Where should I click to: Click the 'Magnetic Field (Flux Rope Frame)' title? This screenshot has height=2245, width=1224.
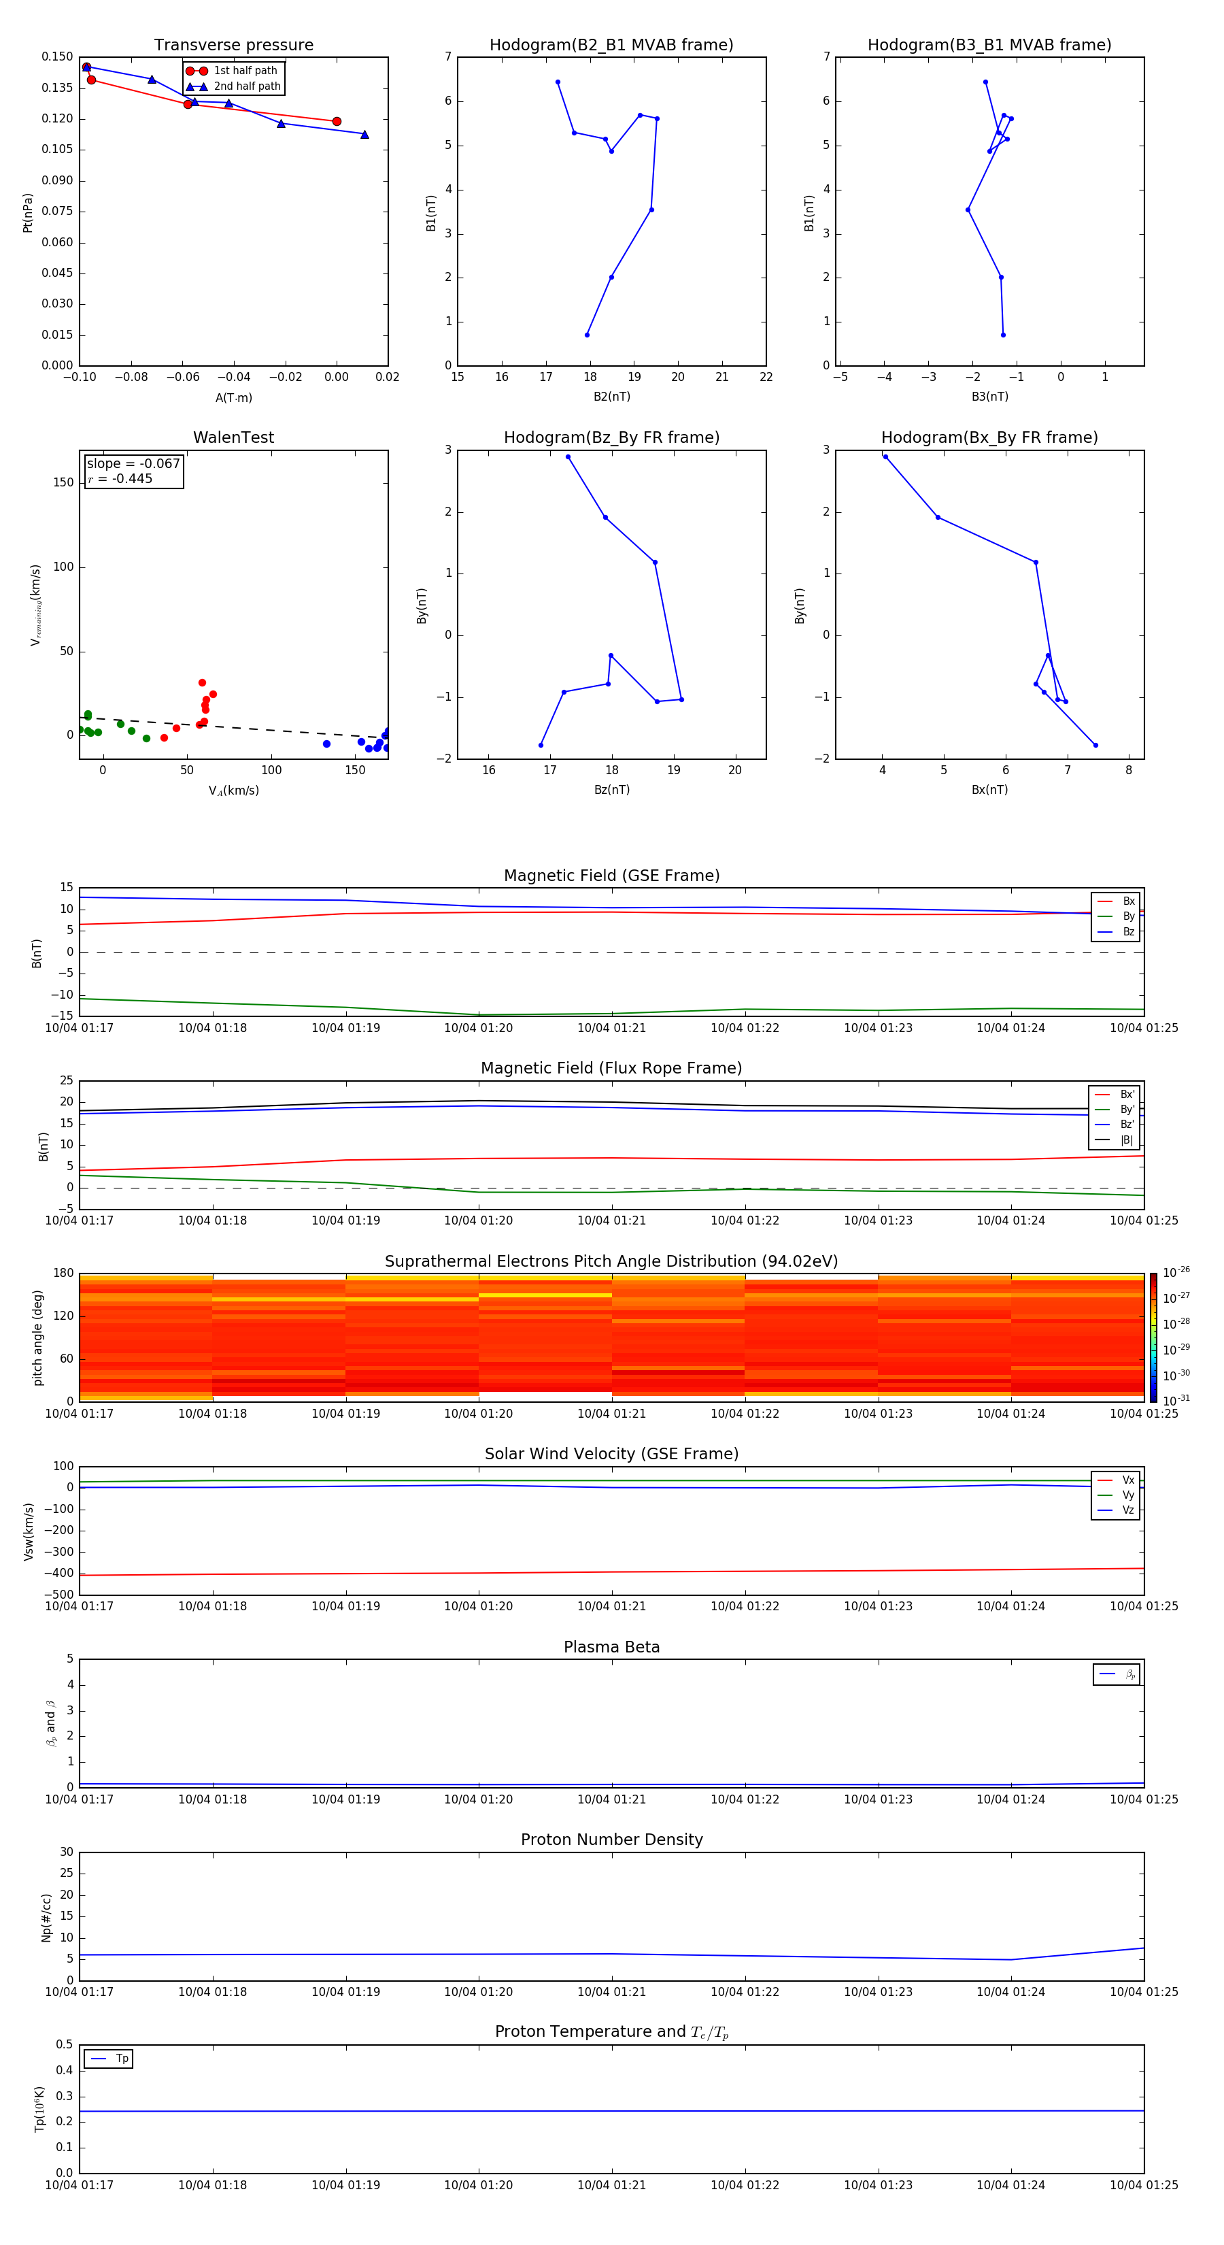611,1069
